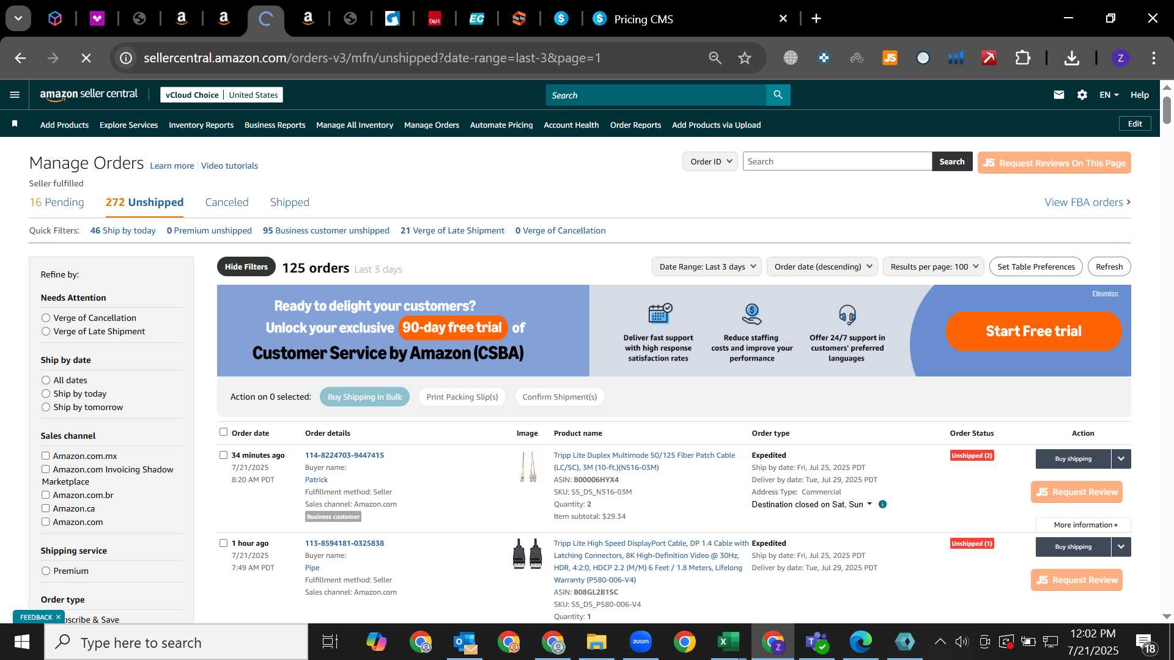Open the browser zoom magnifier icon
This screenshot has width=1174, height=660.
pos(715,58)
